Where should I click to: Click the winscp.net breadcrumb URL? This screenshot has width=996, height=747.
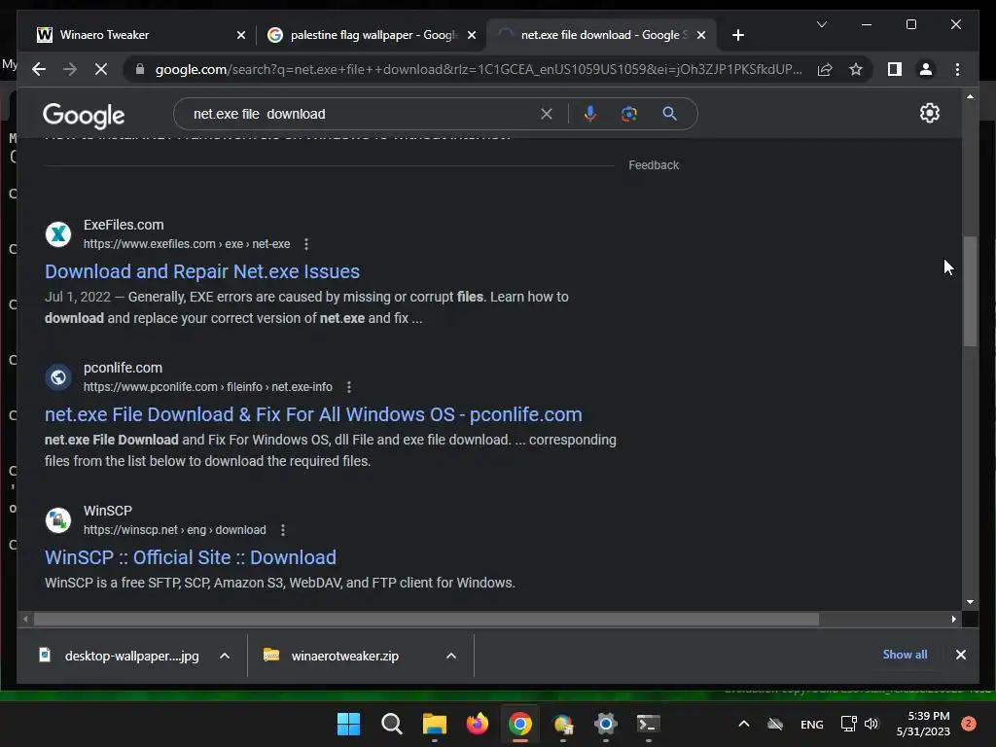[x=175, y=530]
